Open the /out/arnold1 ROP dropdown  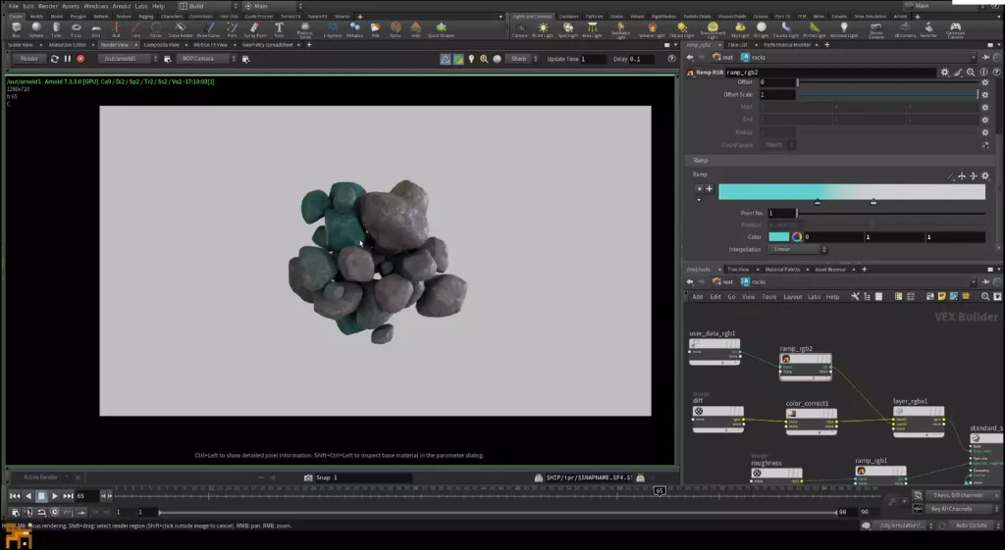pyautogui.click(x=129, y=59)
